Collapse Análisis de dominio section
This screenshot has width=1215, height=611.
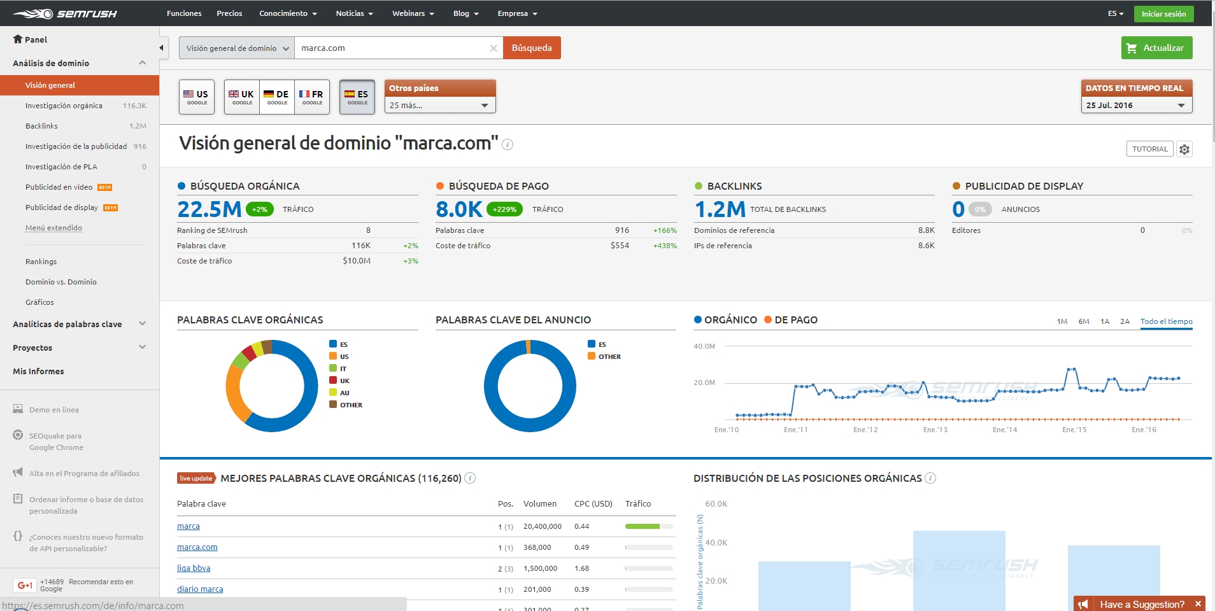[x=142, y=62]
